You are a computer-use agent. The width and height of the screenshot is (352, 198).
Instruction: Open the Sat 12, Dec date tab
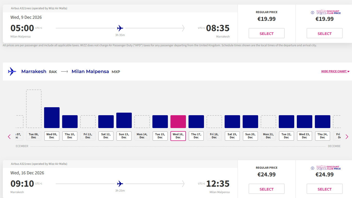[106, 136]
